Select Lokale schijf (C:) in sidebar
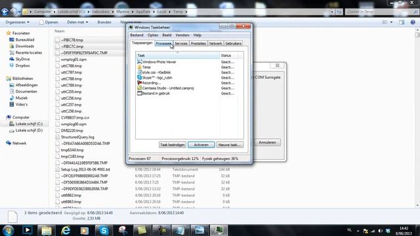This screenshot has width=420, height=236. pyautogui.click(x=26, y=124)
